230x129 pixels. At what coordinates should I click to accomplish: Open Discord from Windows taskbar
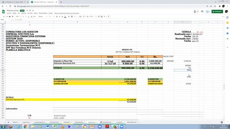(x=100, y=126)
